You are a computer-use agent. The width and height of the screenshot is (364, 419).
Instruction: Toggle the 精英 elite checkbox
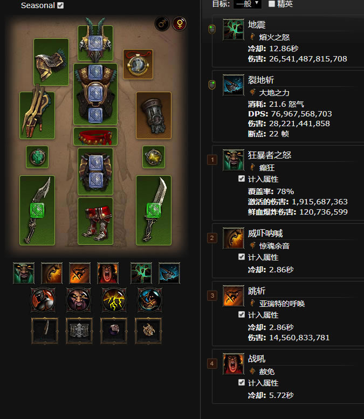pos(272,4)
